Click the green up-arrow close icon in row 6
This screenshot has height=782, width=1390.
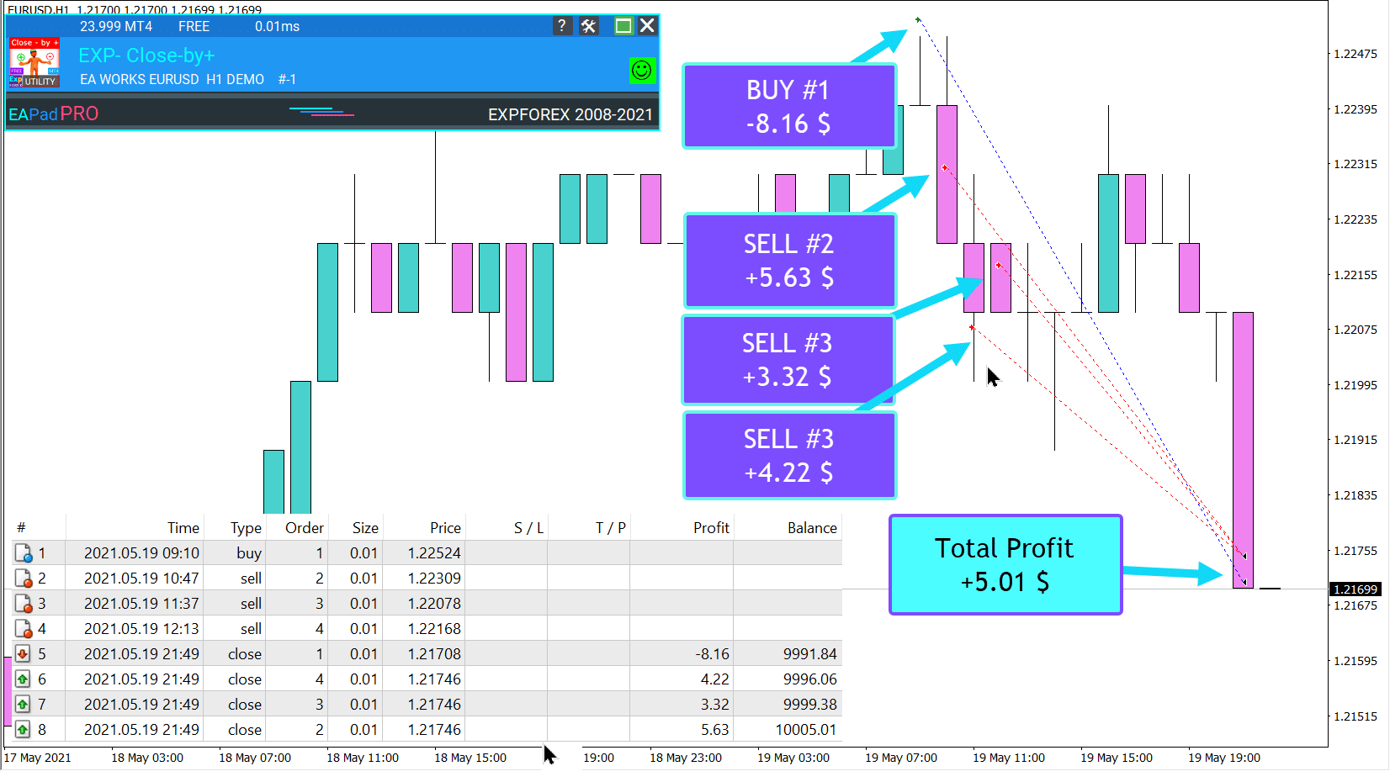point(23,679)
